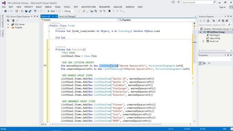Click the Refresh icon in Solution Explorer
The image size is (233, 131).
(x=223, y=21)
